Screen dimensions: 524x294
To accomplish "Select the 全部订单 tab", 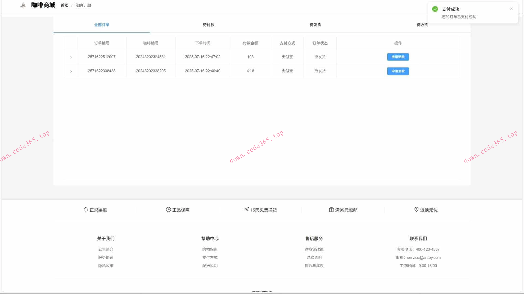I will tap(102, 25).
